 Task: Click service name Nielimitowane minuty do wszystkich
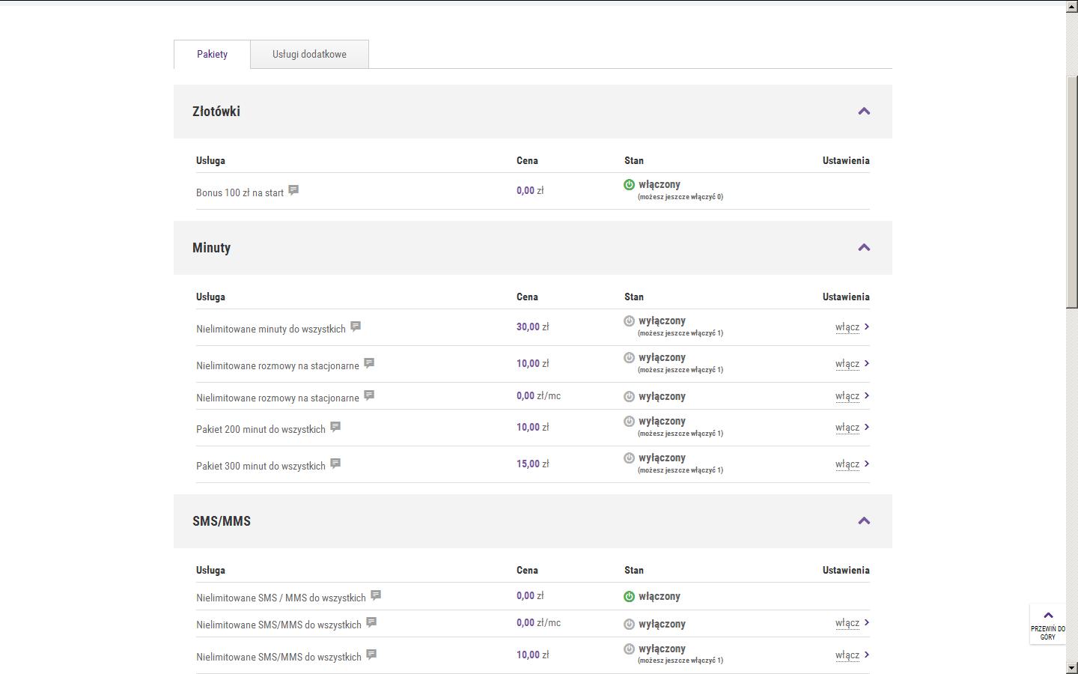(271, 329)
